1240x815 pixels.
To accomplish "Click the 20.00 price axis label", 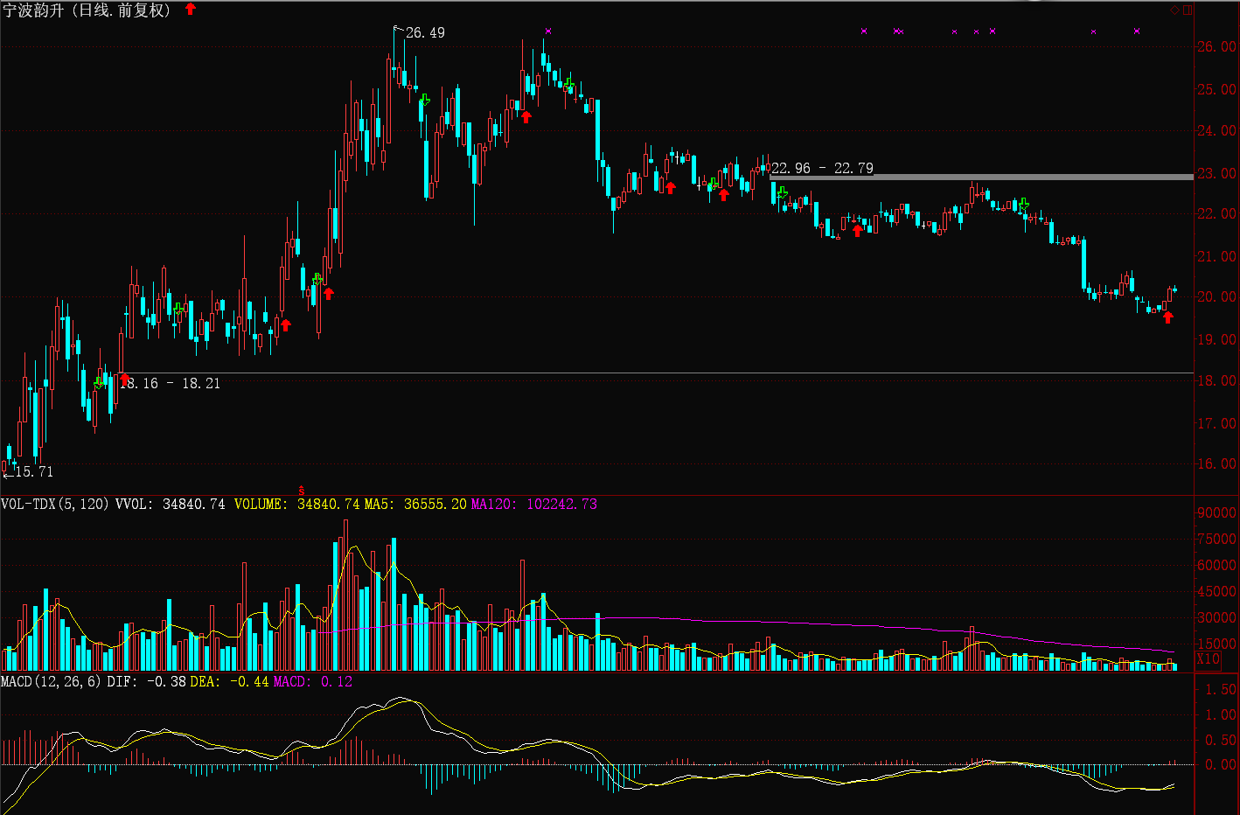I will [x=1217, y=296].
